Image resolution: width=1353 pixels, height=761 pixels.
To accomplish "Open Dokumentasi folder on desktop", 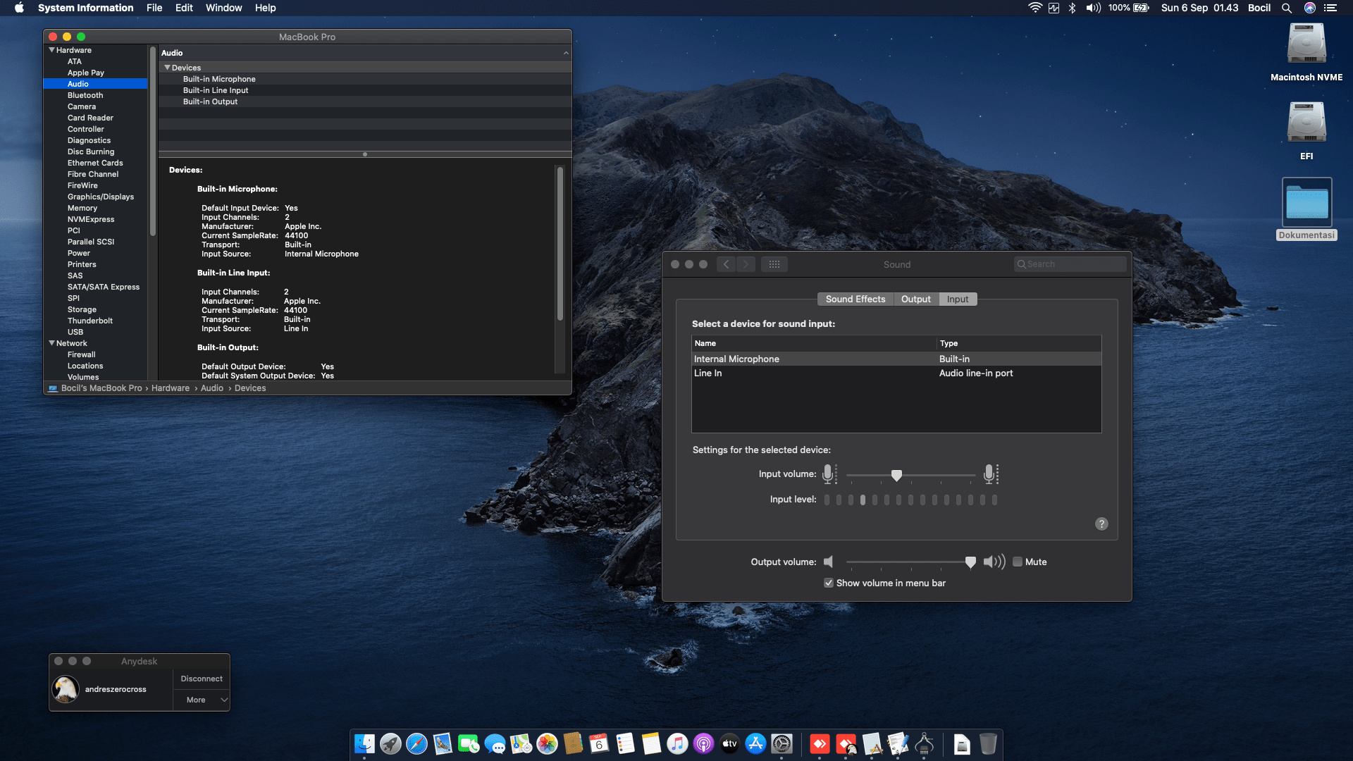I will point(1306,209).
